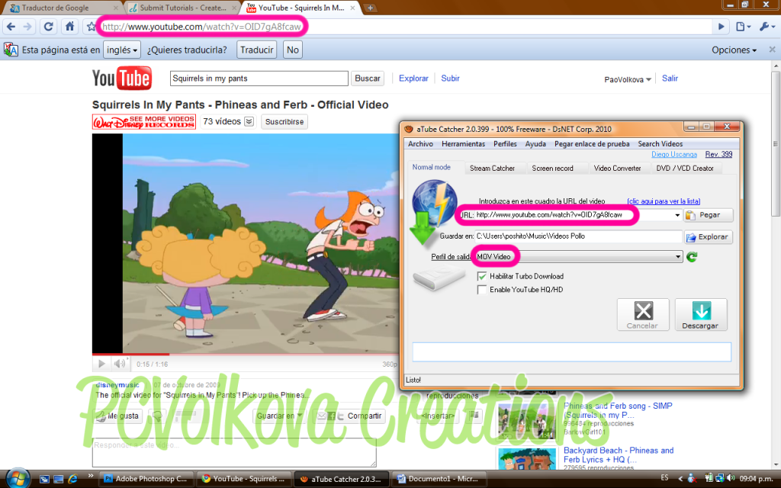
Task: Switch to DVD / VCD Creator tab
Action: [x=685, y=169]
